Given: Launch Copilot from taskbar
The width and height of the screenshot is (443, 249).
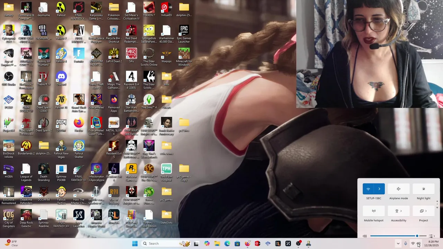Looking at the screenshot, I should 207,243.
